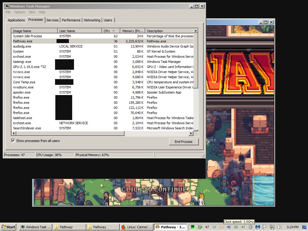308x231 pixels.
Task: Click the horizontal scrollbar left arrow
Action: pos(14,133)
